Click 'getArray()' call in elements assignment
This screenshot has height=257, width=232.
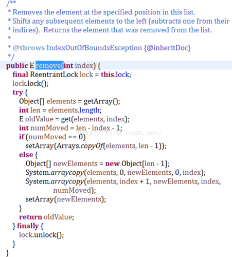click(x=101, y=101)
